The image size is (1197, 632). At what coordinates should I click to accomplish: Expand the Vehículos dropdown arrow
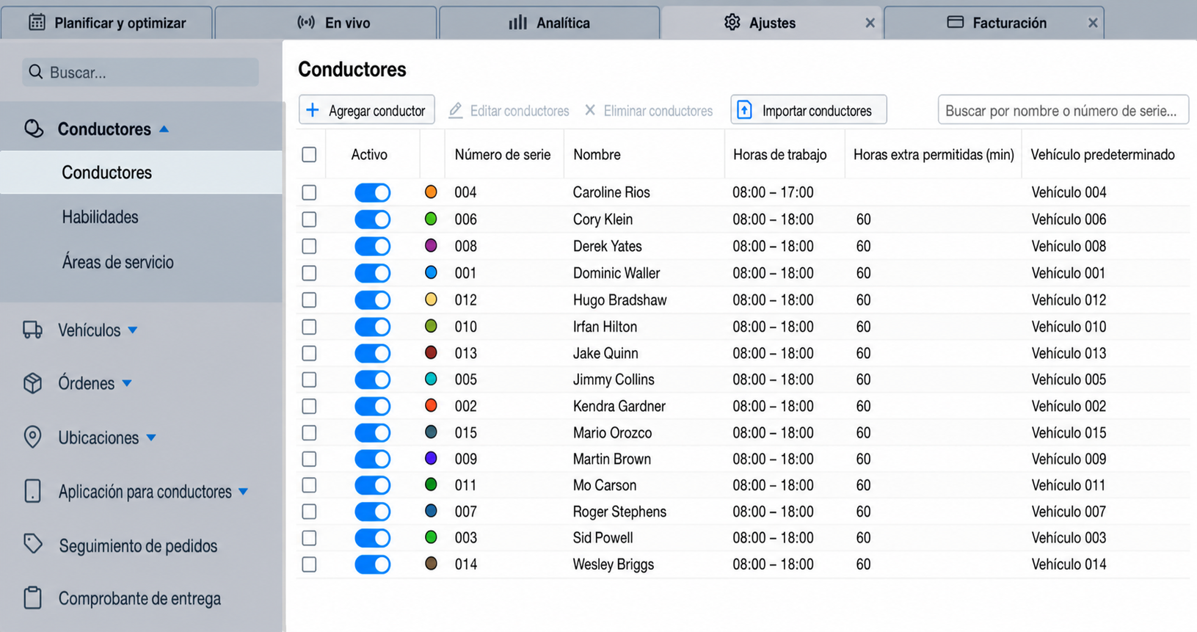133,330
